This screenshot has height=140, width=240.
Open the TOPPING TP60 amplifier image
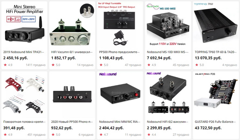pyautogui.click(x=216, y=25)
